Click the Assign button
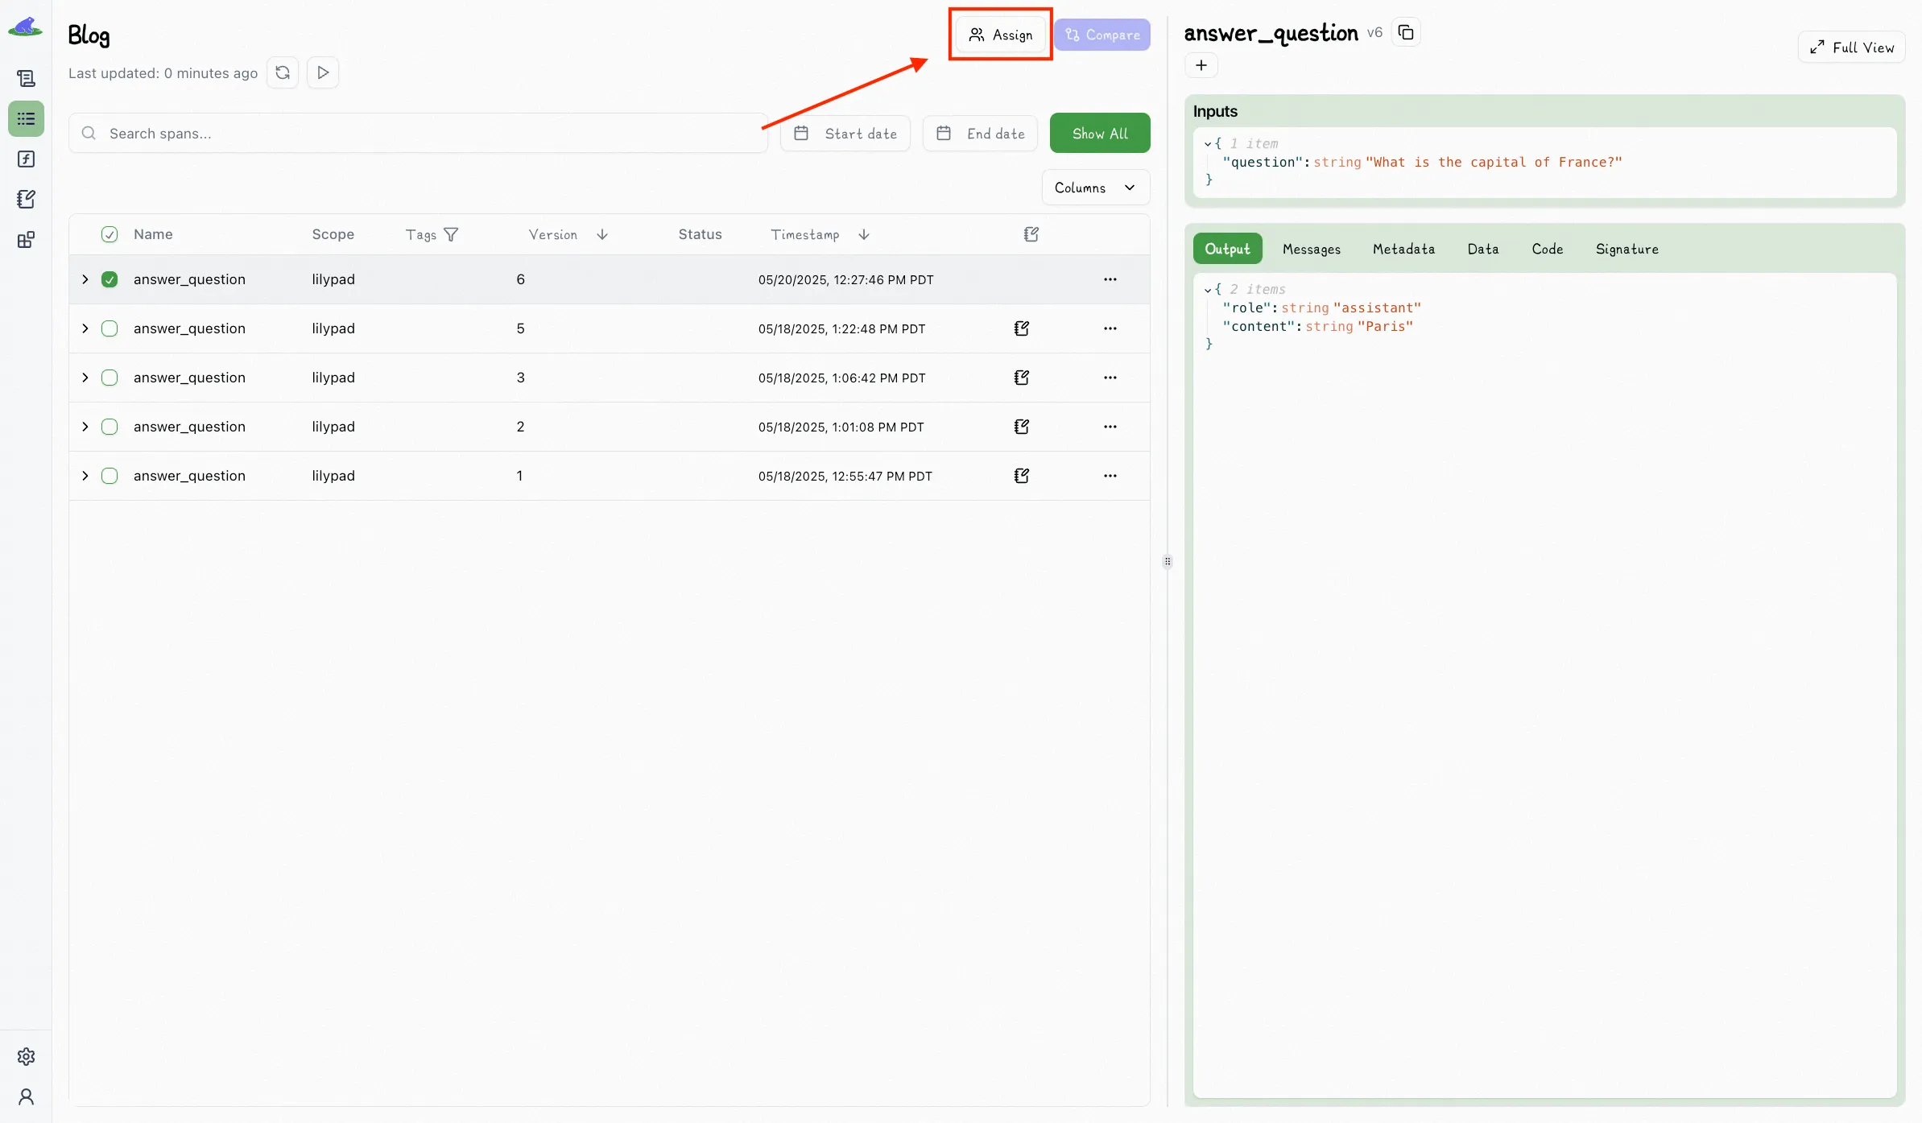 tap(1000, 35)
